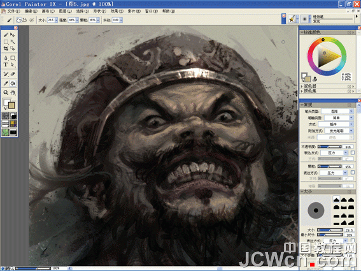This screenshot has height=271, width=361.
Task: Adjust the 不透明度 opacity slider
Action: pyautogui.click(x=329, y=147)
